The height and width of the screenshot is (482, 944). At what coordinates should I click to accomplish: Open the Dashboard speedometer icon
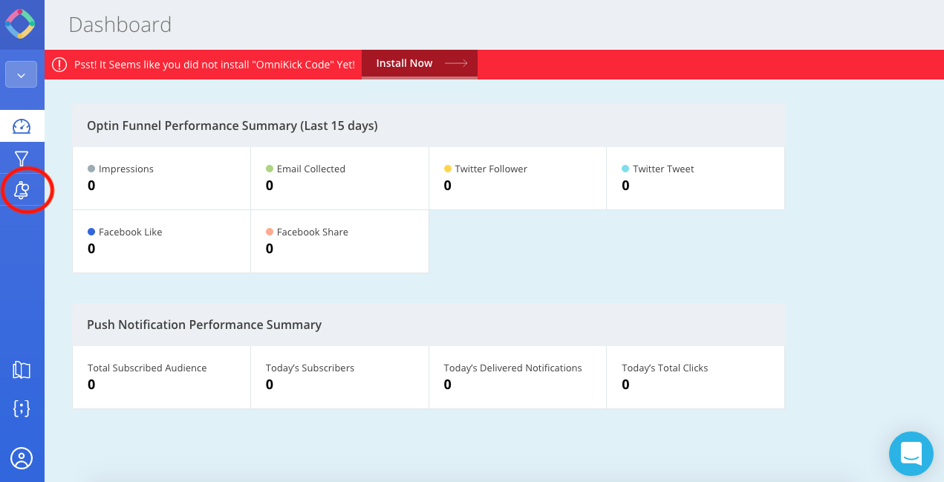click(22, 126)
